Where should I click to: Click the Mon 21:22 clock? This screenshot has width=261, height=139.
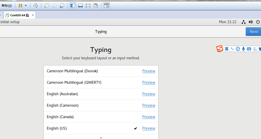click(227, 22)
